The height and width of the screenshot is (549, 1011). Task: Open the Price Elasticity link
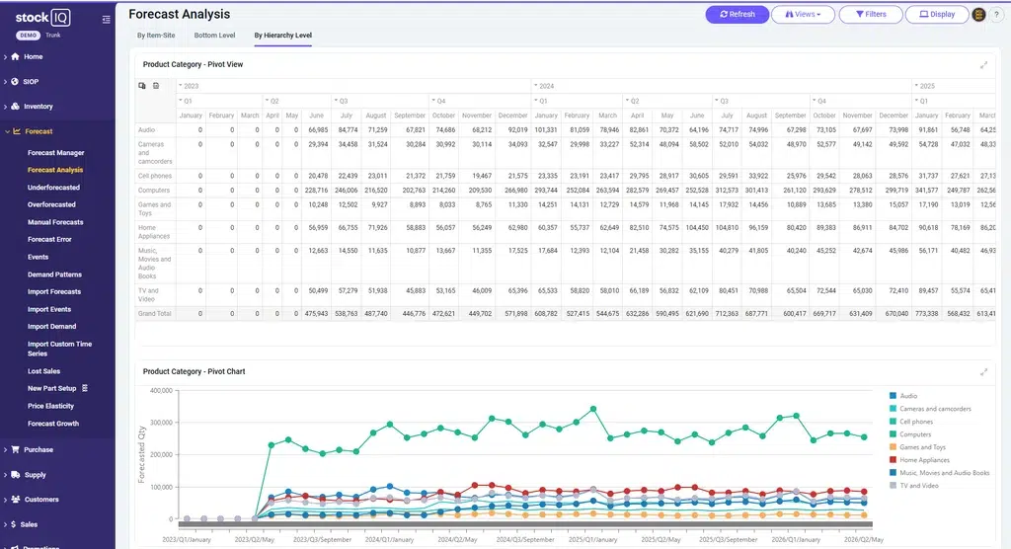pyautogui.click(x=50, y=407)
